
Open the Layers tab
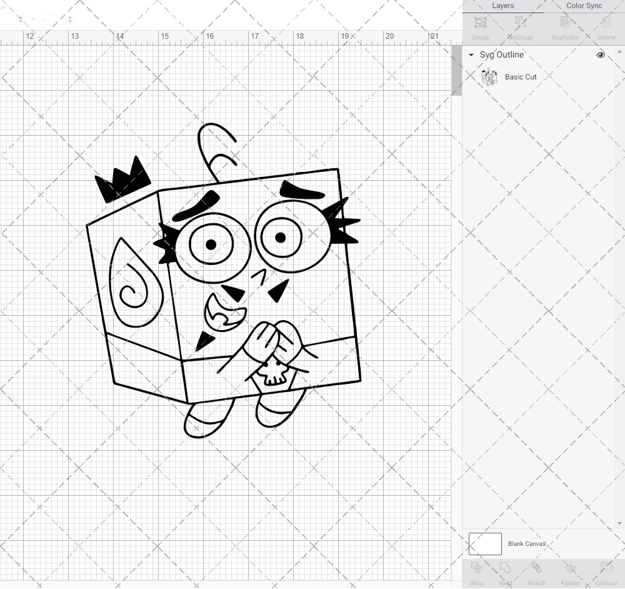(502, 6)
